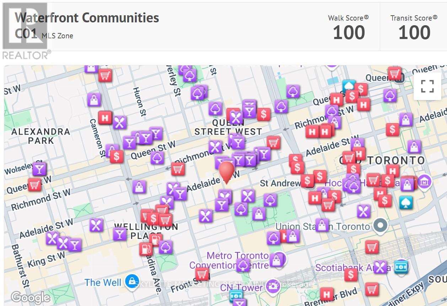Open the hospital icon right of Cameron St
Image resolution: width=447 pixels, height=306 pixels.
[105, 118]
